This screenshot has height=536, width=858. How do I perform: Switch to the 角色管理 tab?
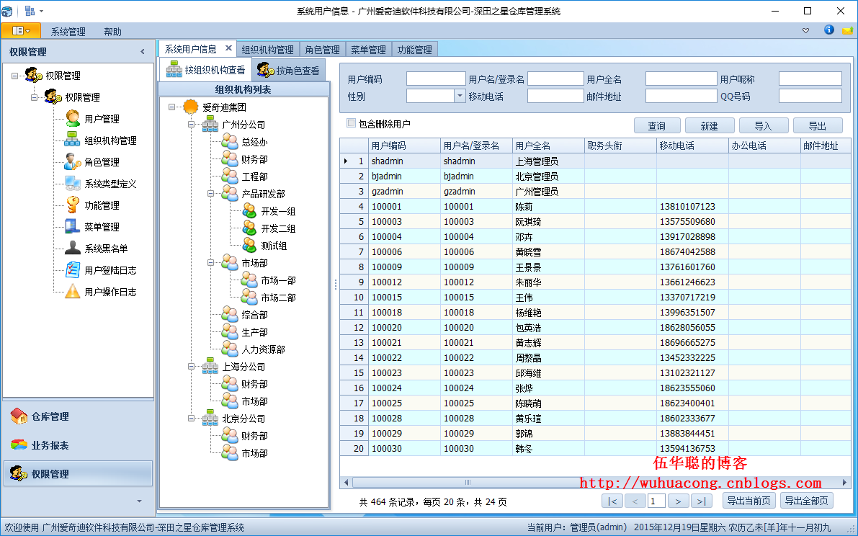(322, 49)
